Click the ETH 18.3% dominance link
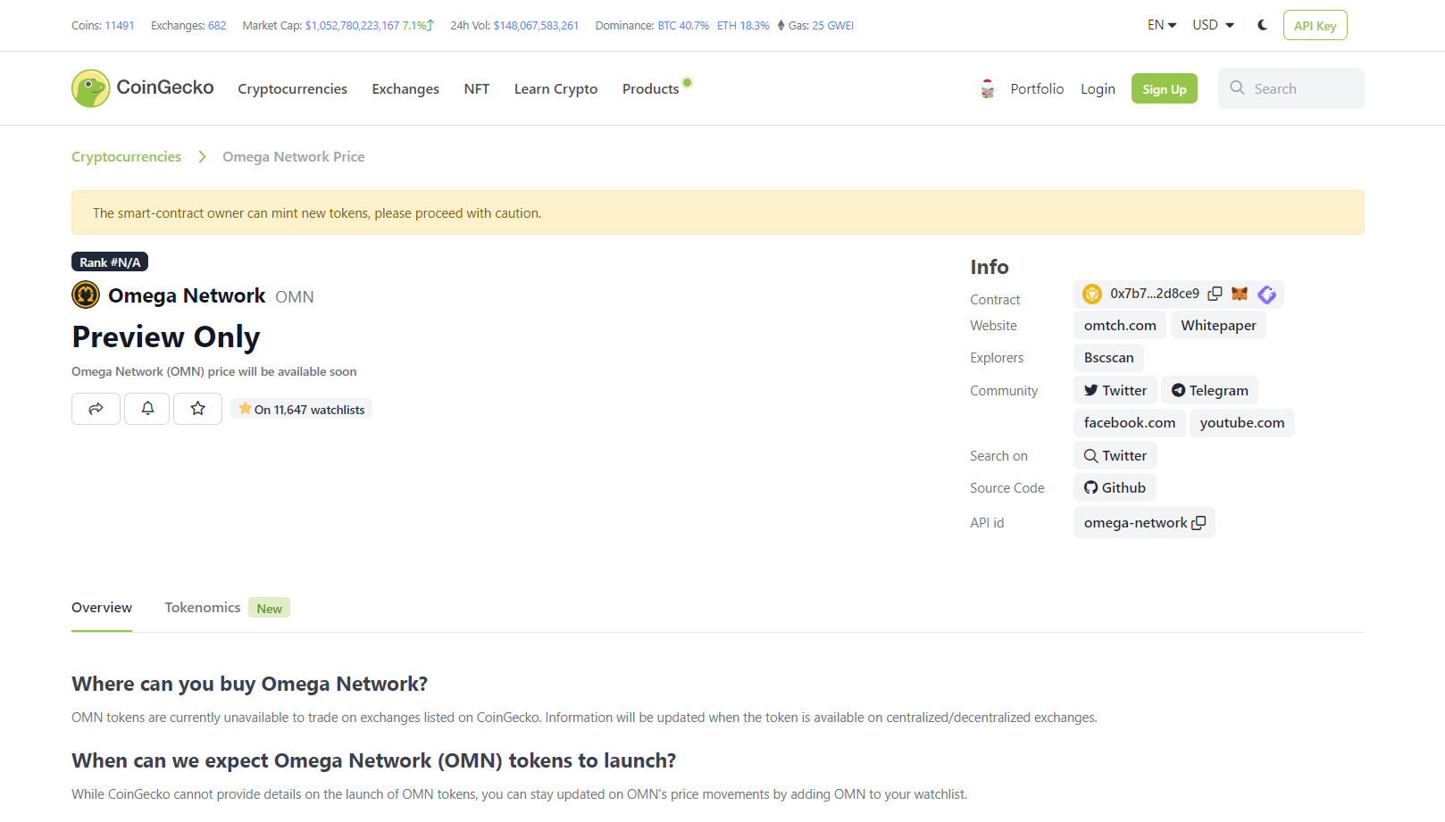The width and height of the screenshot is (1445, 822). tap(743, 25)
